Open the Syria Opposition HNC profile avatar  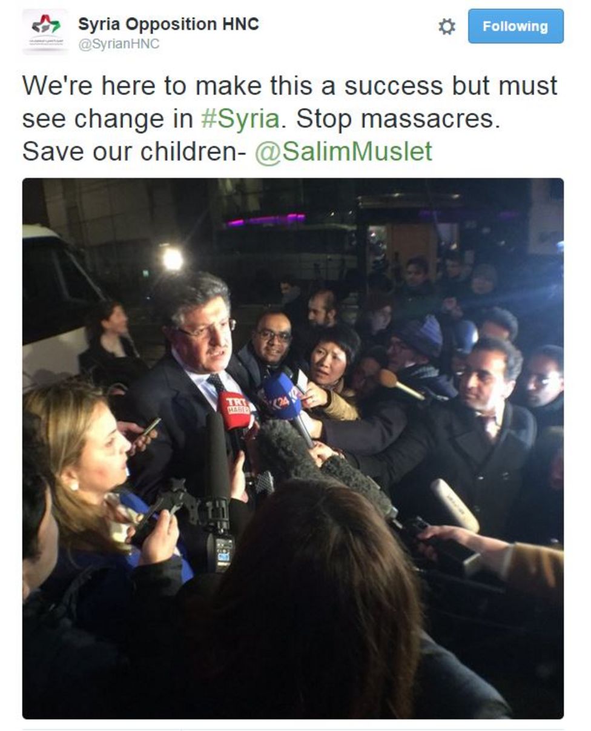click(x=45, y=31)
